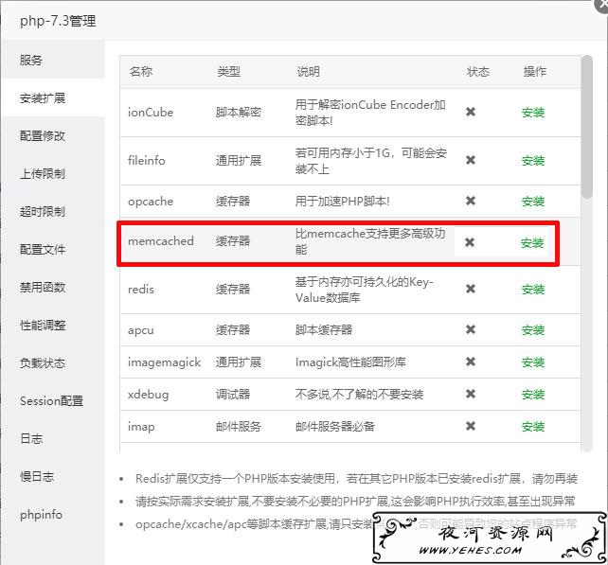Image resolution: width=608 pixels, height=565 pixels.
Task: Open the 慢日志 tab
Action: (x=53, y=477)
